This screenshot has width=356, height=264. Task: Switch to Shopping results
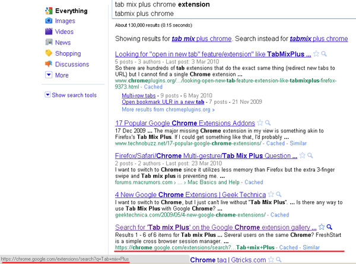click(68, 53)
